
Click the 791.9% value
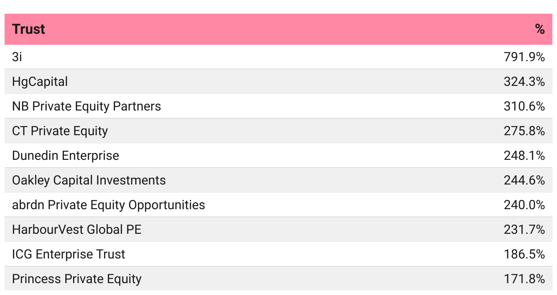(524, 57)
